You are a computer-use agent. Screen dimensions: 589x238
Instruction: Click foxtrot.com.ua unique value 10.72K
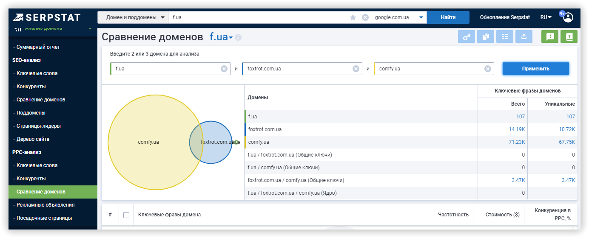point(567,129)
